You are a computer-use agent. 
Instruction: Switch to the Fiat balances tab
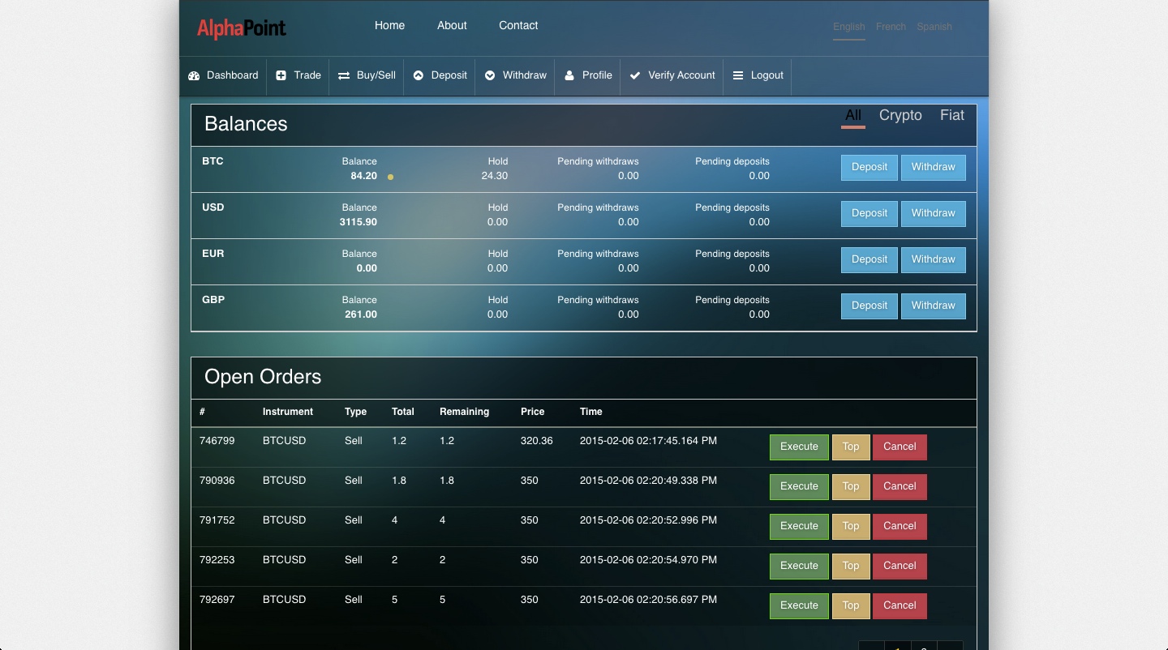point(951,115)
